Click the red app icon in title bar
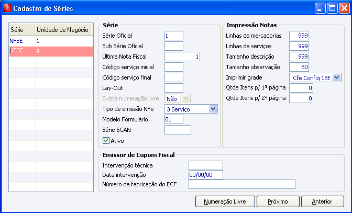The width and height of the screenshot is (352, 213). coord(7,8)
